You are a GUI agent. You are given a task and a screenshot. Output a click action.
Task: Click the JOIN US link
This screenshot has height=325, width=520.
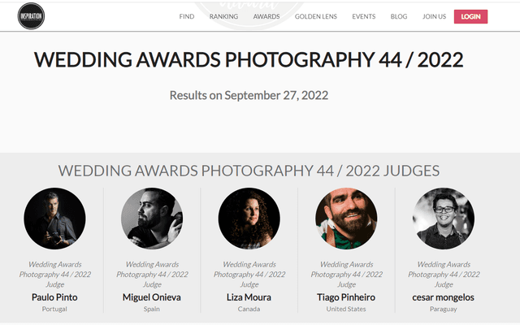pos(434,16)
